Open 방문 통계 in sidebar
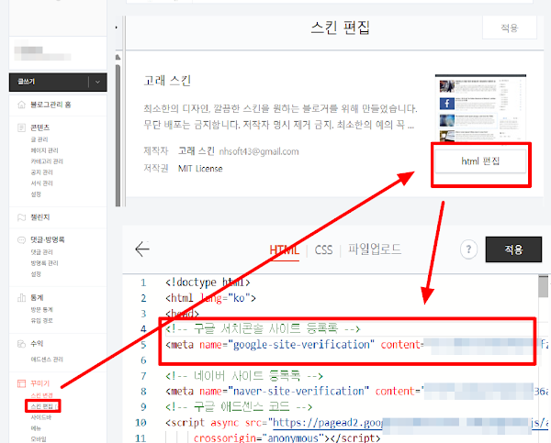Viewport: 551px width, 443px height. (41, 310)
